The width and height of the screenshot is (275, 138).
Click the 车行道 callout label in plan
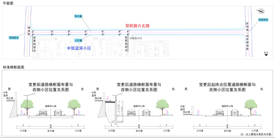click(x=78, y=16)
